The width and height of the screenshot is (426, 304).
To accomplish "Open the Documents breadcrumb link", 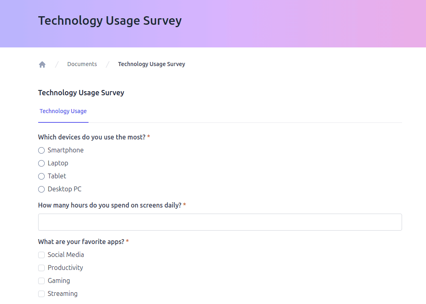I will (x=82, y=64).
